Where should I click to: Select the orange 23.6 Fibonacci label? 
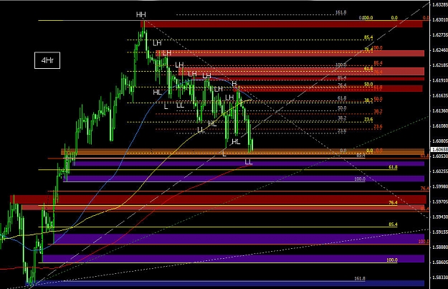[378, 126]
